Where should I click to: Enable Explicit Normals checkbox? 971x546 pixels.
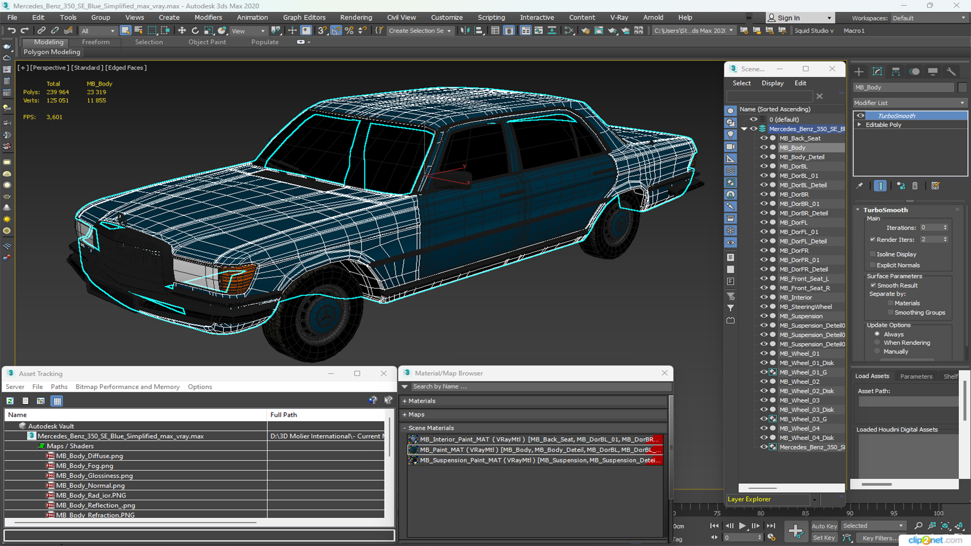point(872,265)
